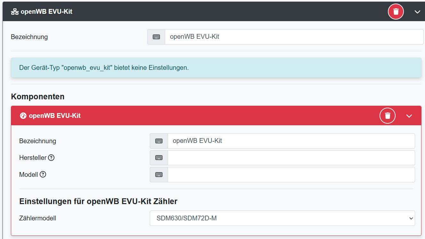Click keyboard icon beside component Bezeichnung field
425x239 pixels.
click(x=159, y=141)
